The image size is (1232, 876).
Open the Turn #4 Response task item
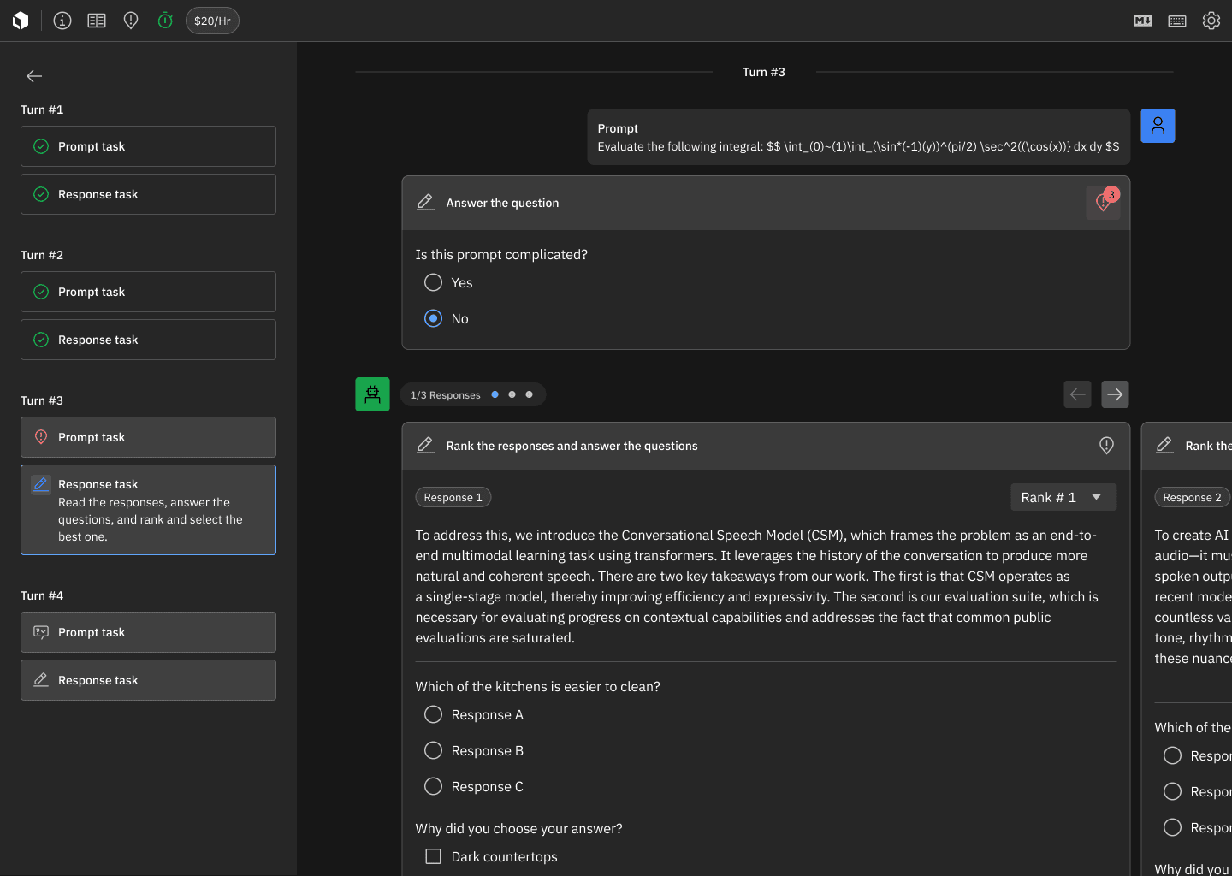[148, 680]
